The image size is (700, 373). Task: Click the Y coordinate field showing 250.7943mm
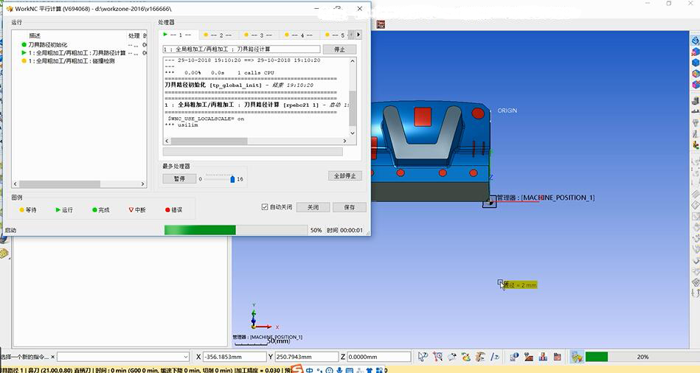306,357
